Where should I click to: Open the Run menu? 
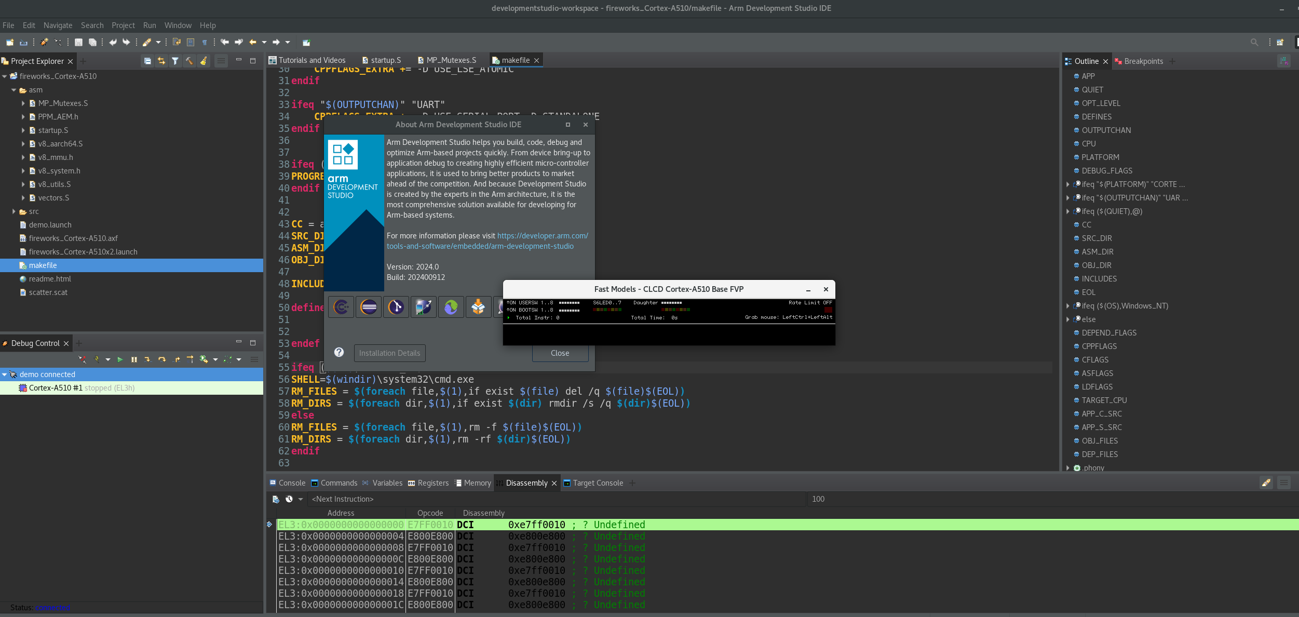click(150, 25)
